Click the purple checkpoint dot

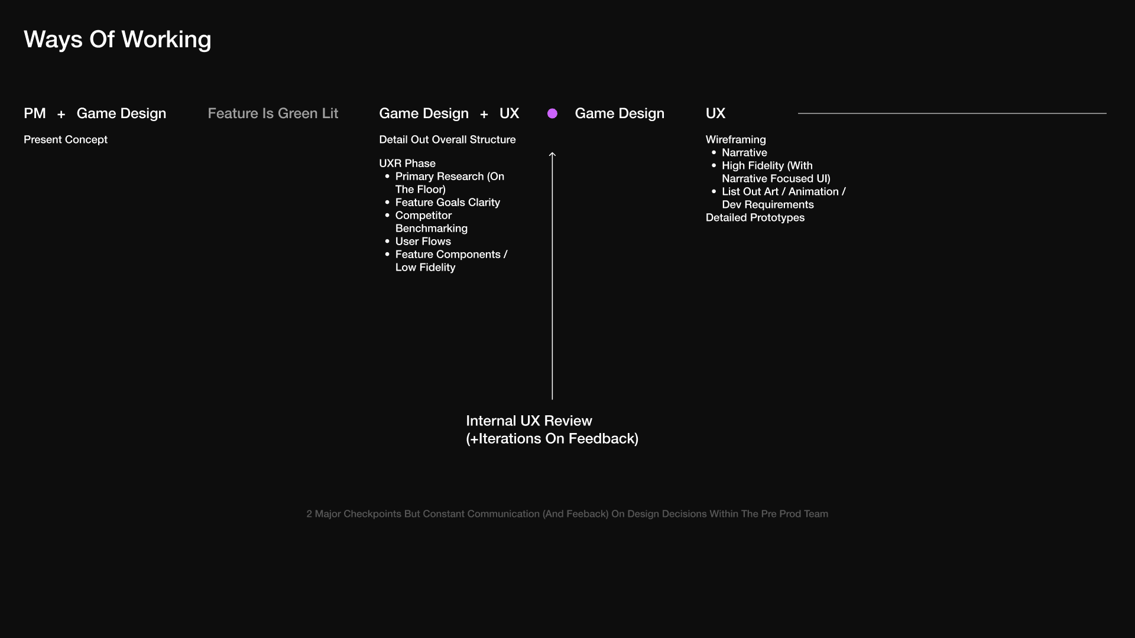pyautogui.click(x=552, y=113)
